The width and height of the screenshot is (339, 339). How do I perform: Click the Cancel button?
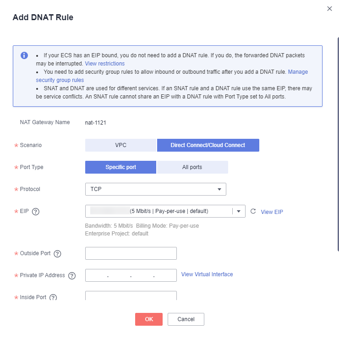(186, 319)
